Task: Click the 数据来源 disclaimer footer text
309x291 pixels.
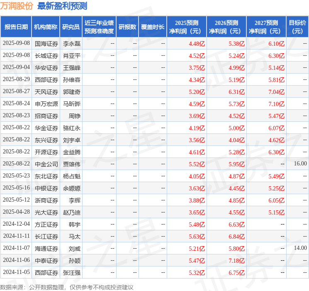Action: click(x=67, y=287)
